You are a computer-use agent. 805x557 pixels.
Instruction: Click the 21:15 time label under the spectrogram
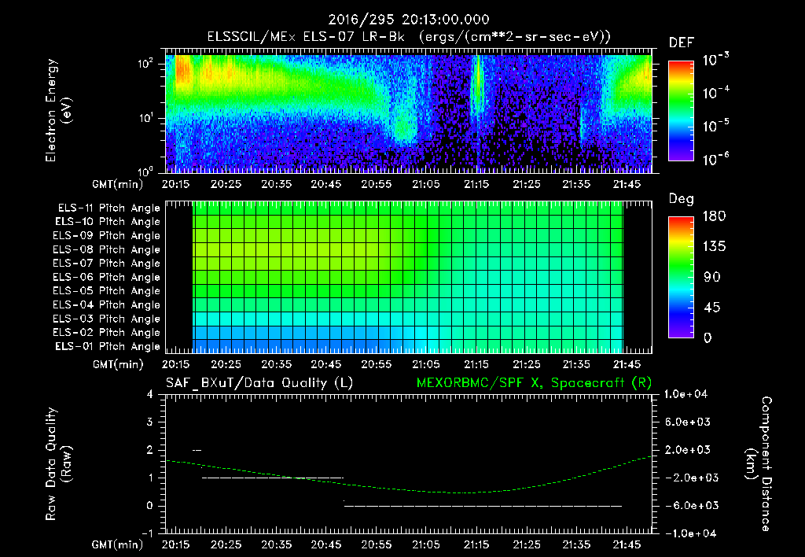[x=476, y=184]
